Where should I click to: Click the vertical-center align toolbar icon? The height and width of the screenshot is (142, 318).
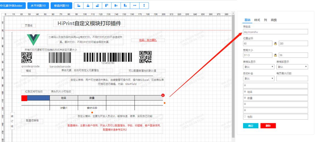tap(116, 6)
